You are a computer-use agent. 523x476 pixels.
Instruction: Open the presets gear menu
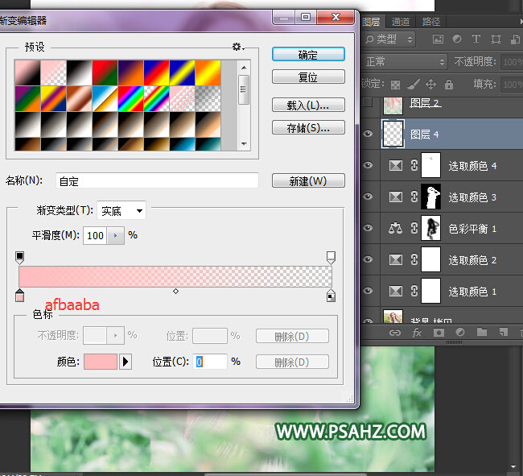[237, 48]
